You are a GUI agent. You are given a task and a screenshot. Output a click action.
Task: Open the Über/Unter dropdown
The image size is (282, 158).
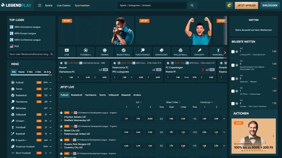(x=173, y=102)
